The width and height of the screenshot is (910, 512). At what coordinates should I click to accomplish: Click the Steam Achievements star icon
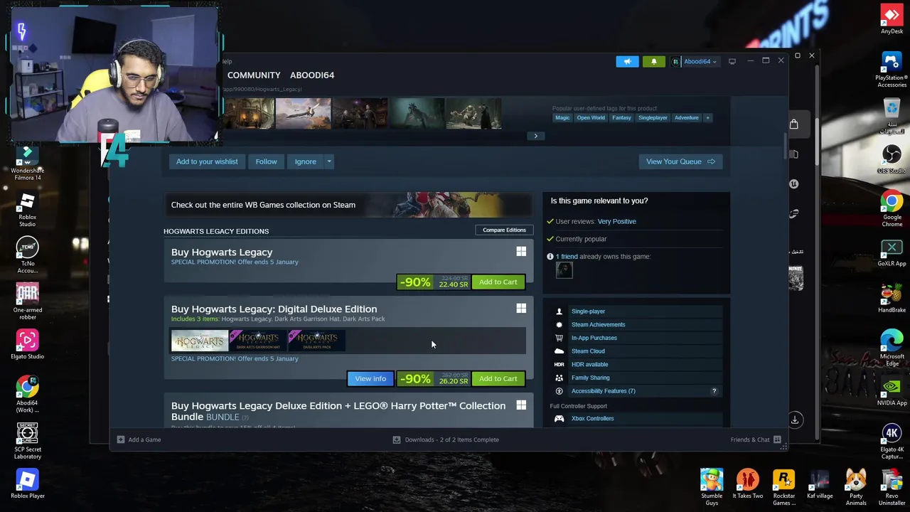tap(559, 324)
